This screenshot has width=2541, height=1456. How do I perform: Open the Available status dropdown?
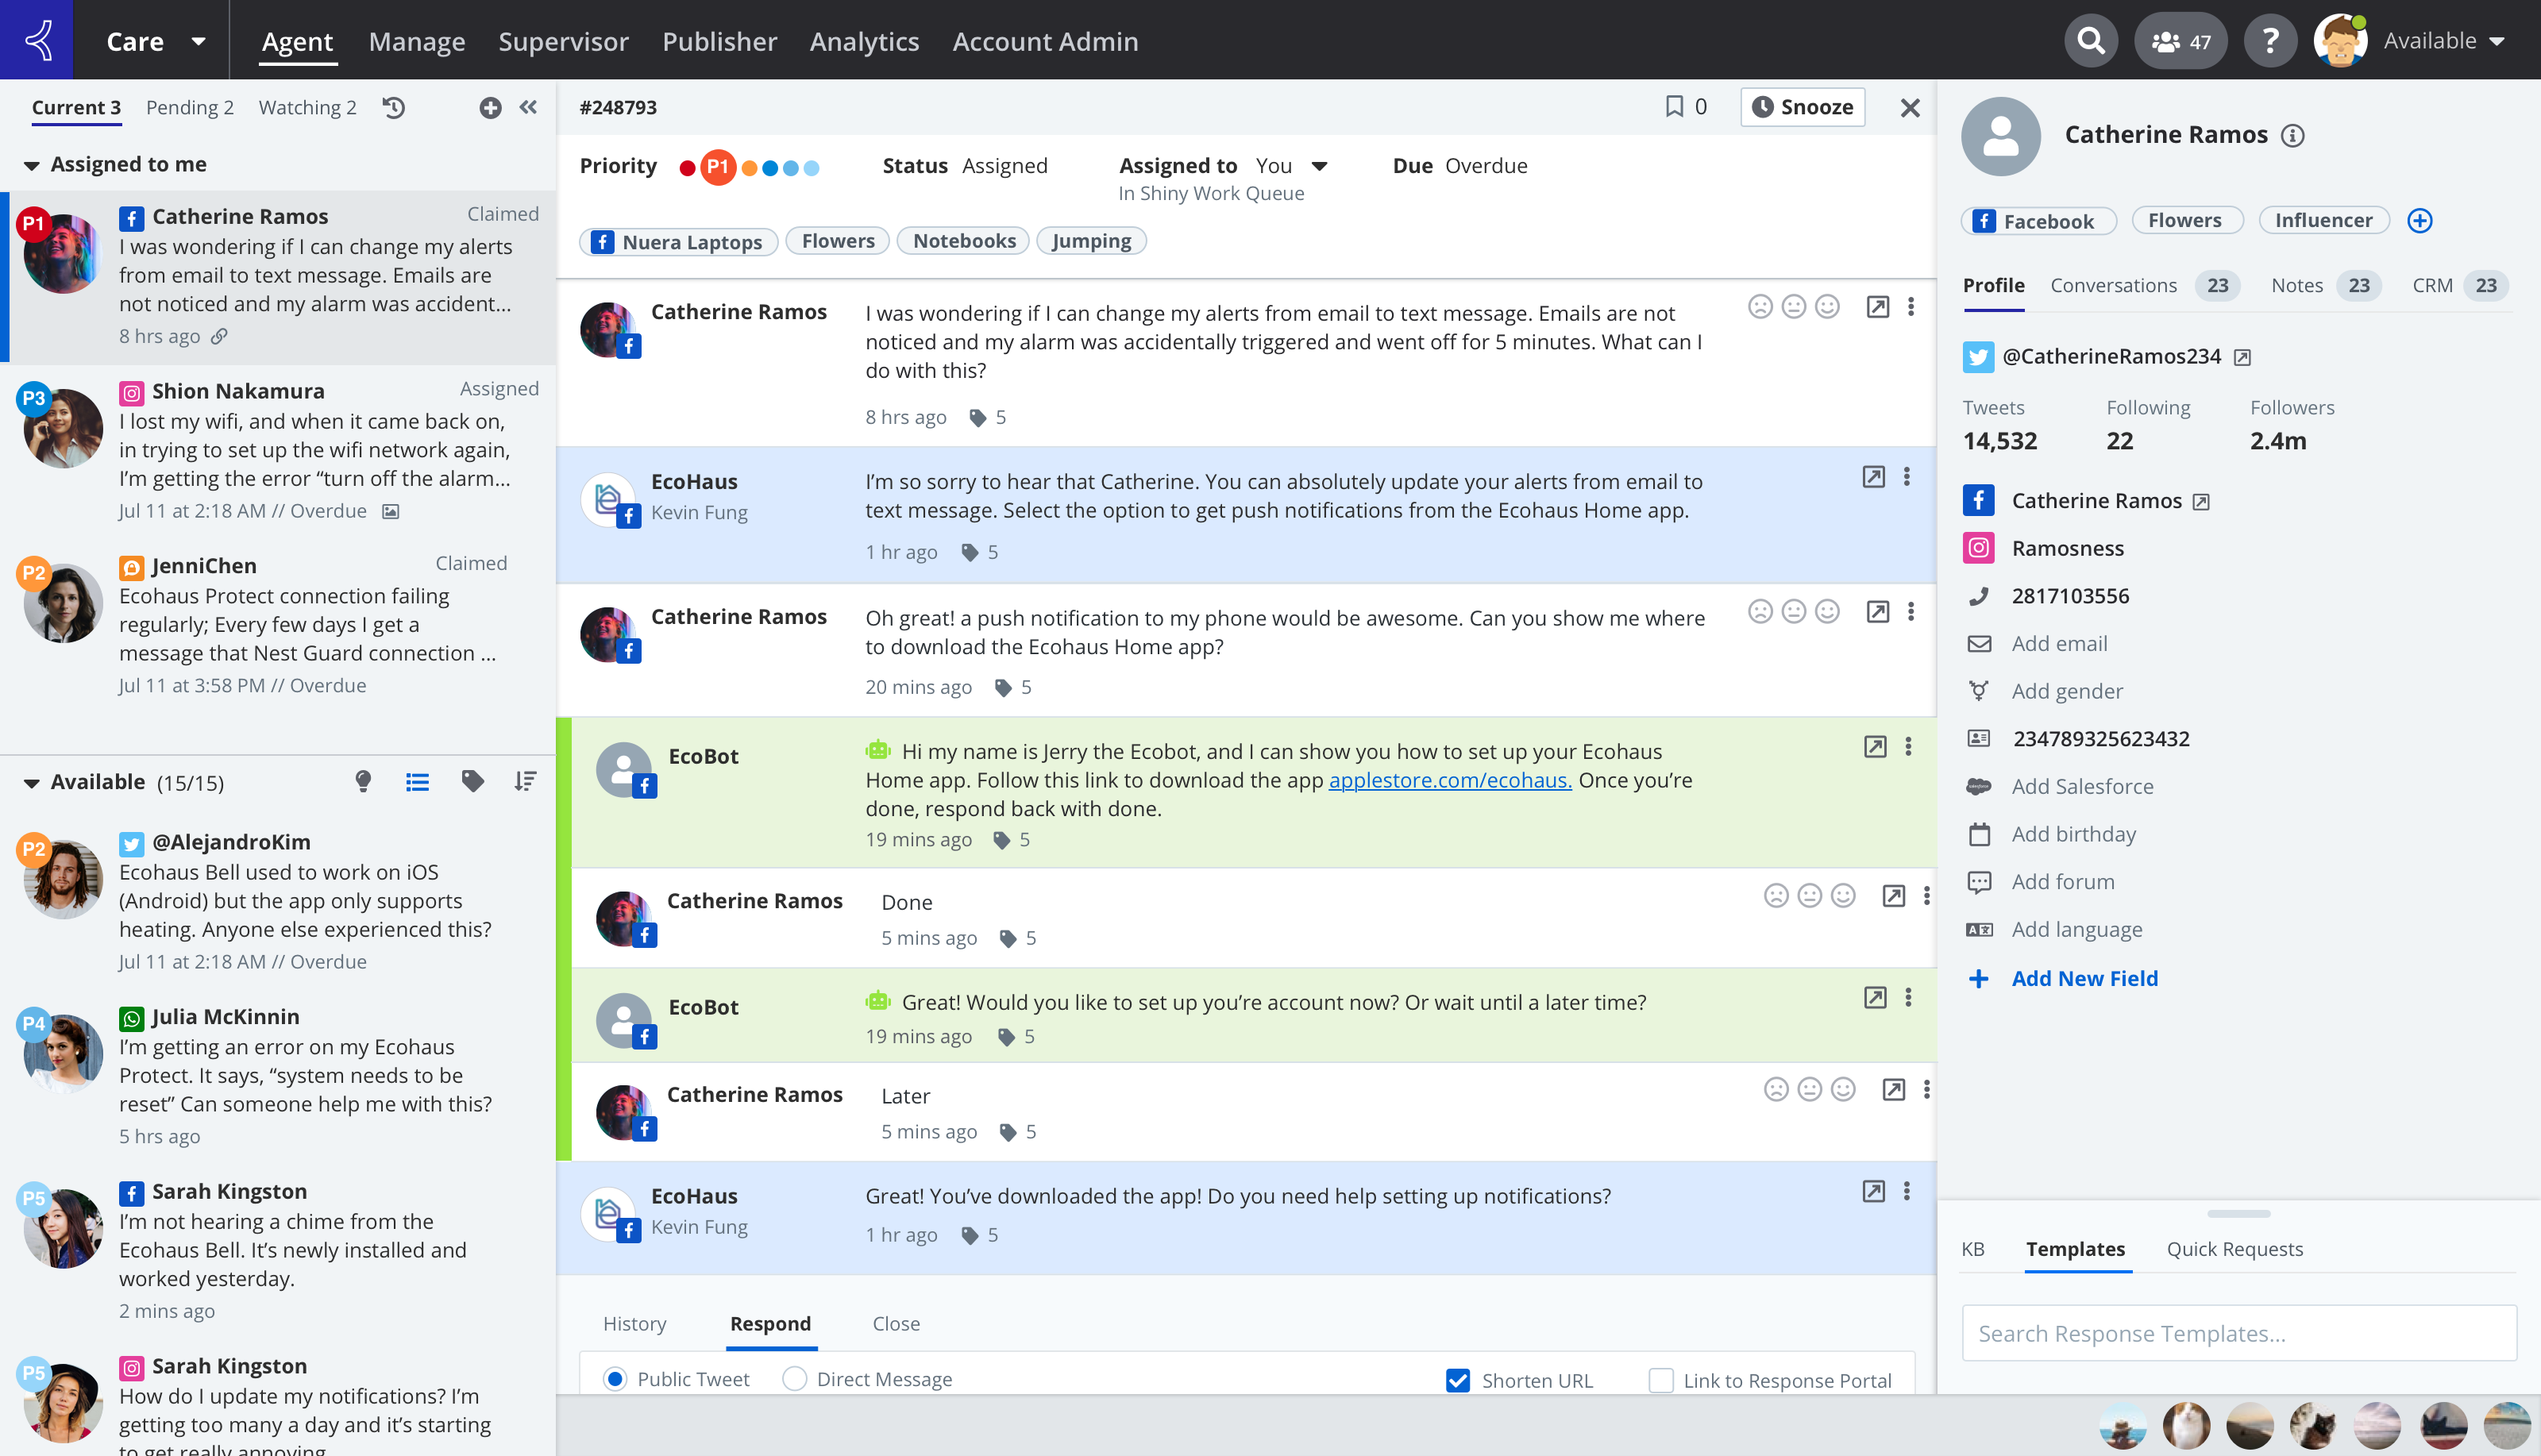[x=2445, y=40]
